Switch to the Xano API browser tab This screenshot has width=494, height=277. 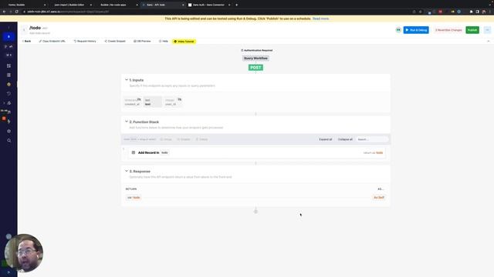click(163, 5)
